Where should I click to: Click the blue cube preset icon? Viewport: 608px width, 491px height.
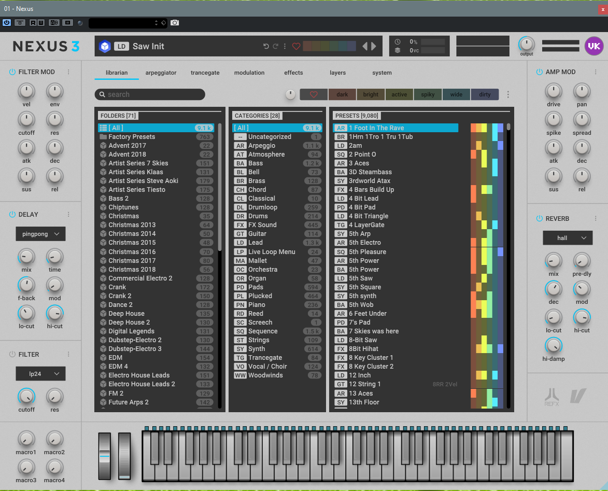pyautogui.click(x=105, y=46)
